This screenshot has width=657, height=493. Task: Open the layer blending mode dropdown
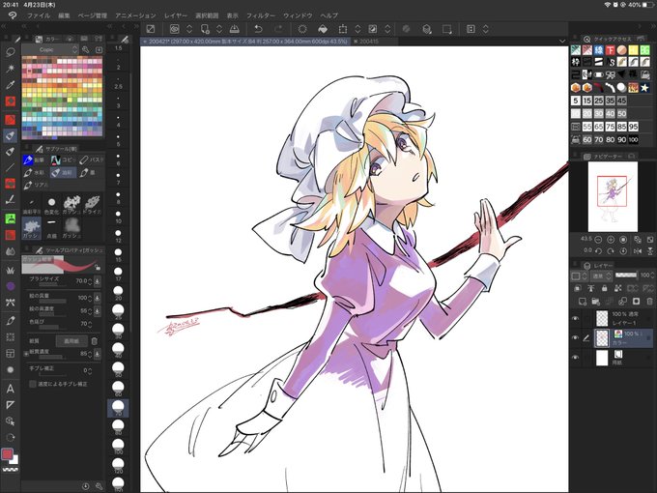tap(602, 275)
